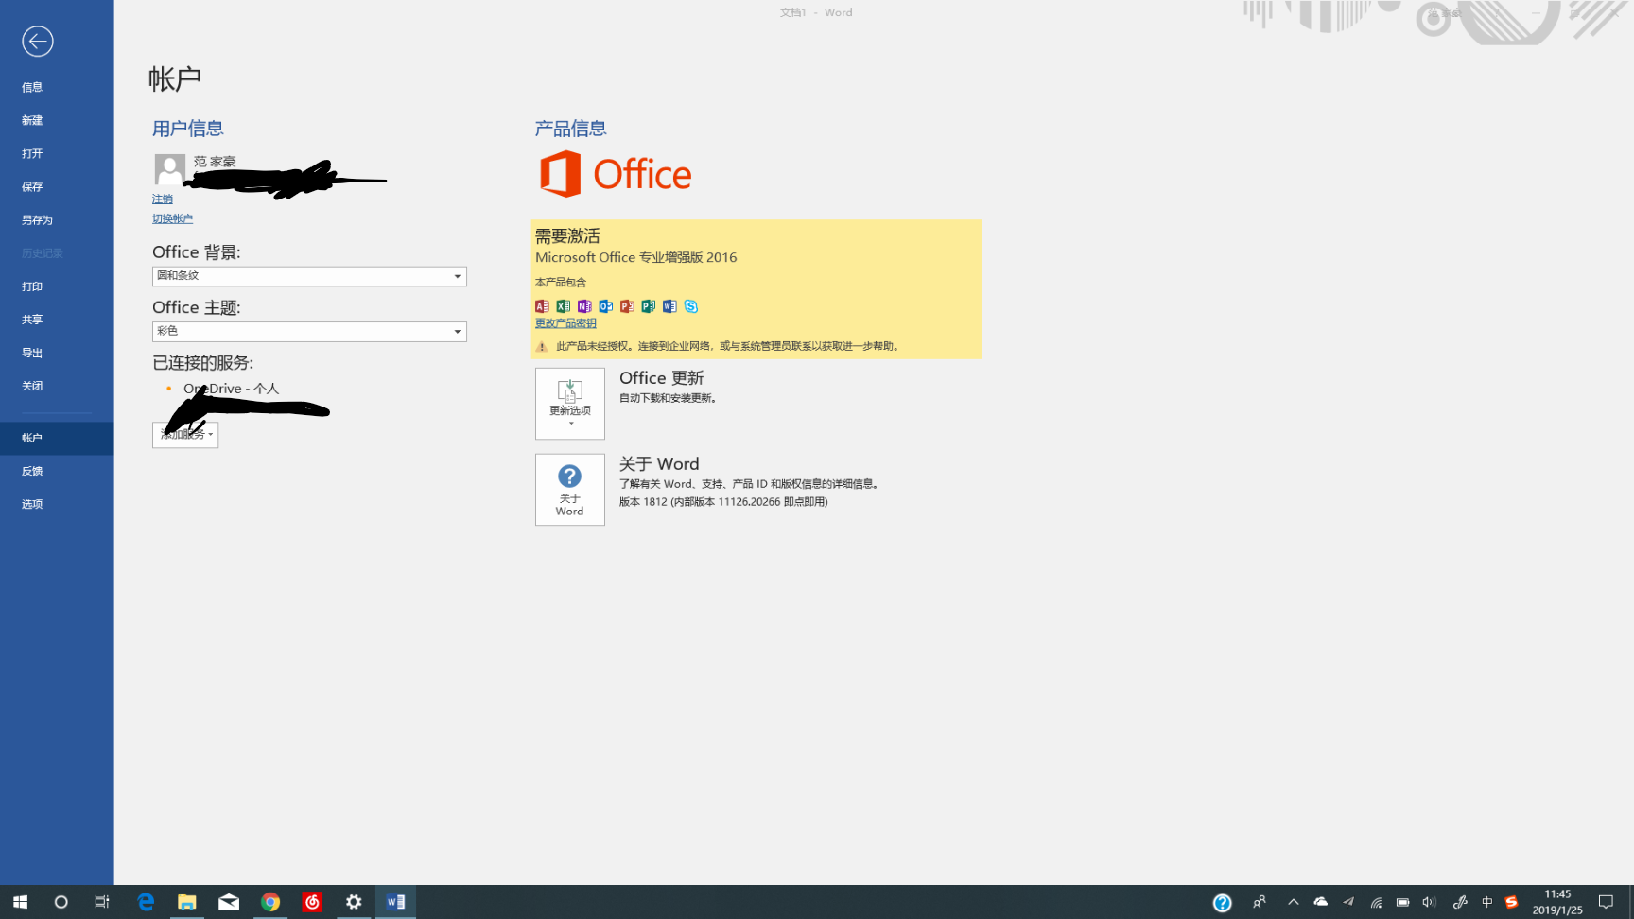Click the blue help tray icon
The height and width of the screenshot is (919, 1634).
1223,903
